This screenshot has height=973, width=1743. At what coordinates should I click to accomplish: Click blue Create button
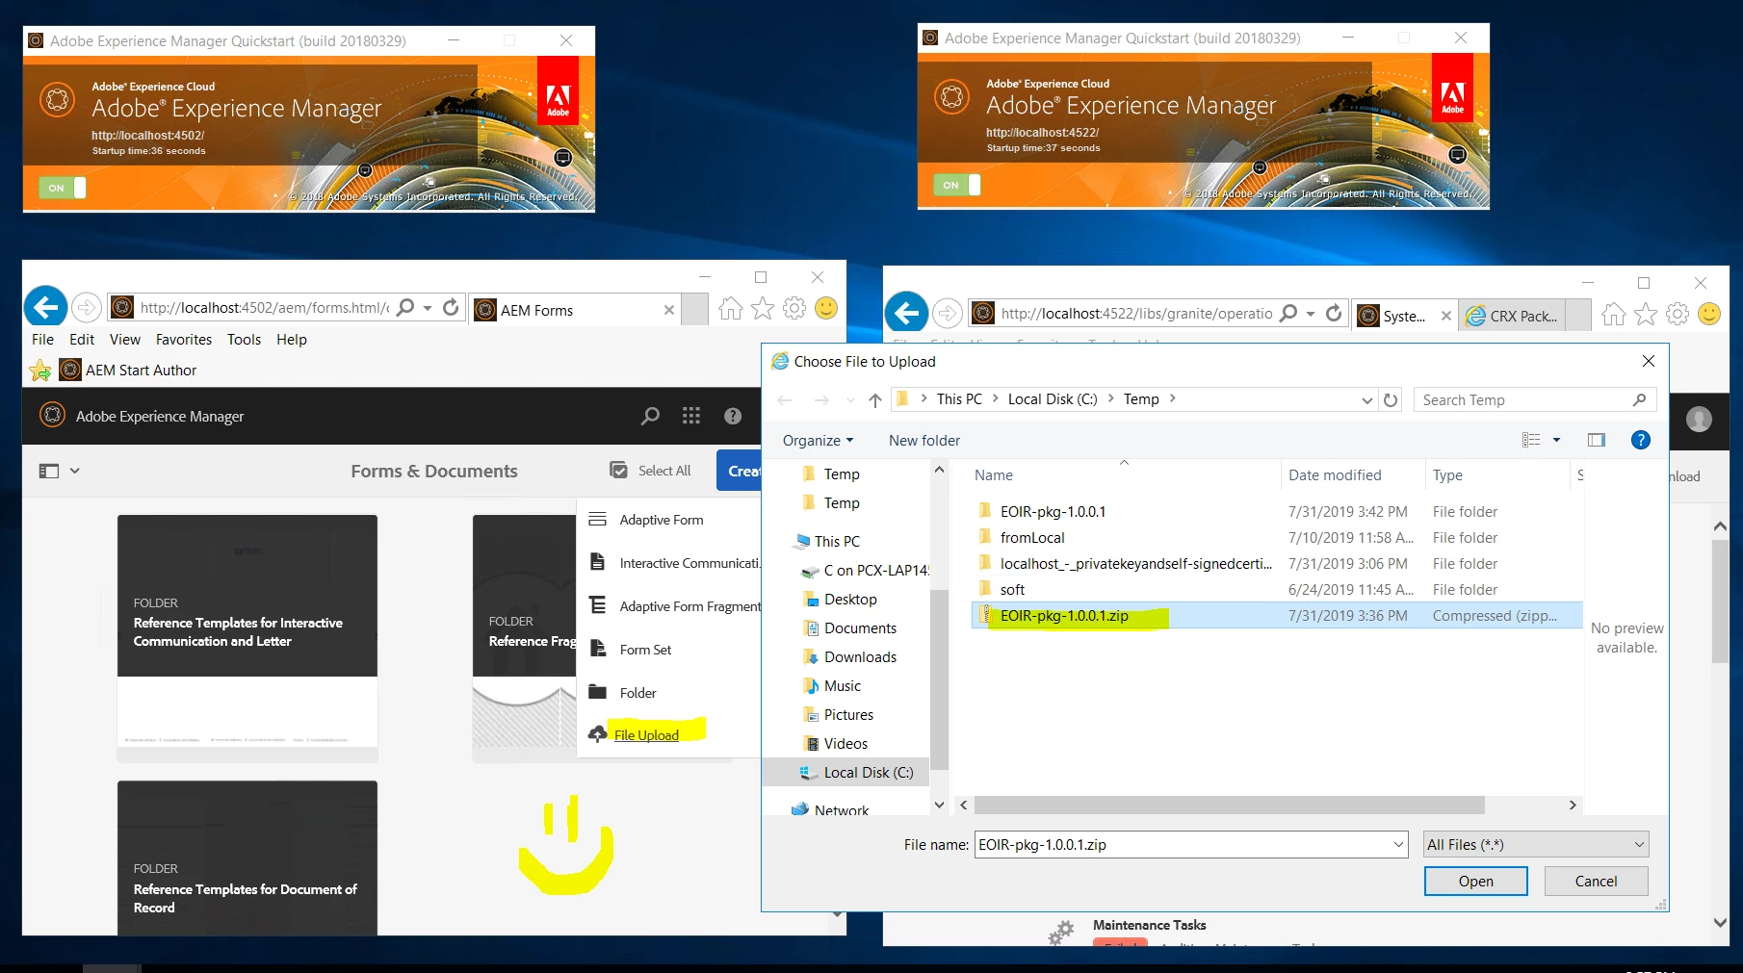(x=740, y=471)
